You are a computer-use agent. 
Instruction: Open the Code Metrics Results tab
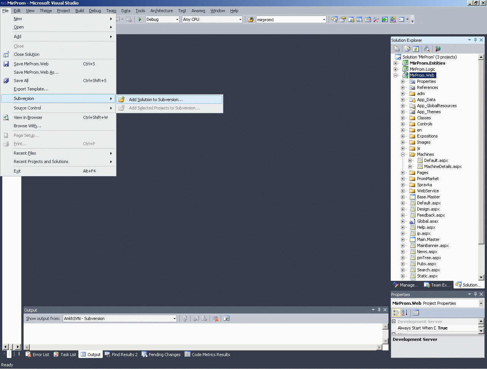(x=207, y=355)
